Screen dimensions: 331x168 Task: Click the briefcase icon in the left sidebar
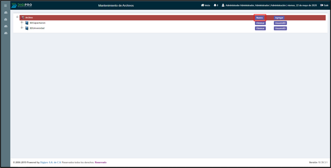coord(5,19)
